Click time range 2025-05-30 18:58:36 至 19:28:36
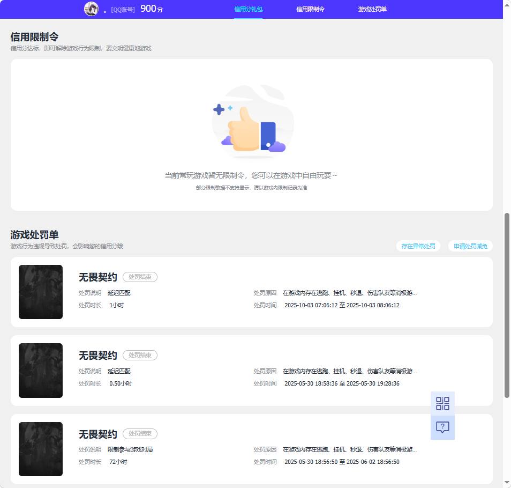Screen dimensions: 511x488 (x=342, y=383)
